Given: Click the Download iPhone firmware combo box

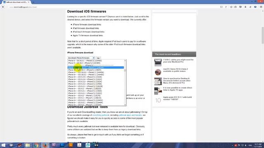Looking at the screenshot, I should click(x=81, y=58).
